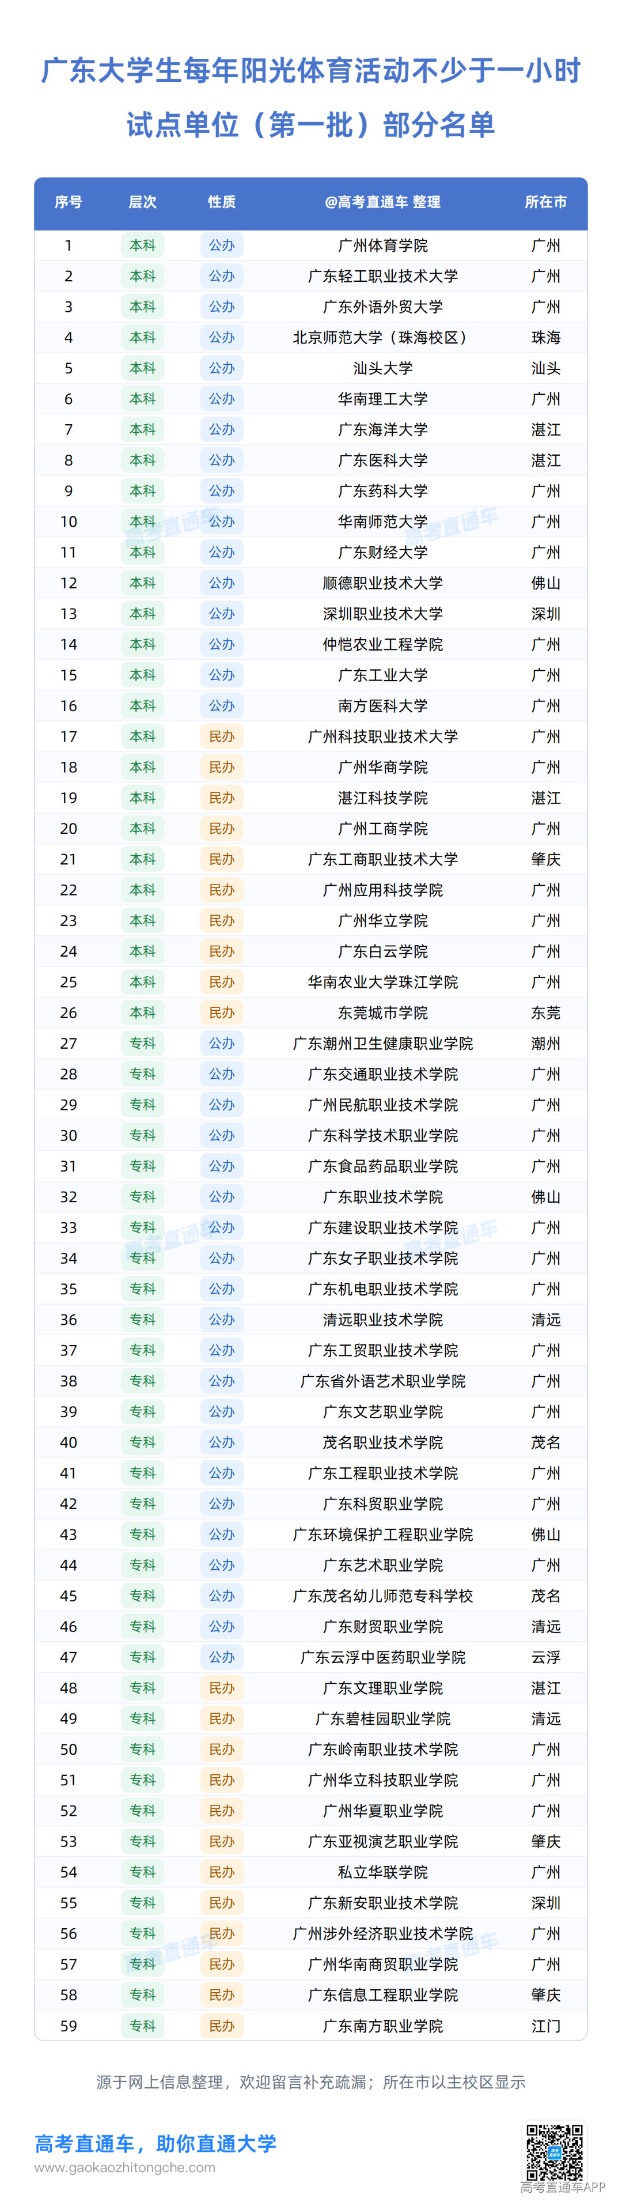This screenshot has height=2210, width=622.
Task: Click 广东云浮中医药职业学院
Action: [382, 1657]
